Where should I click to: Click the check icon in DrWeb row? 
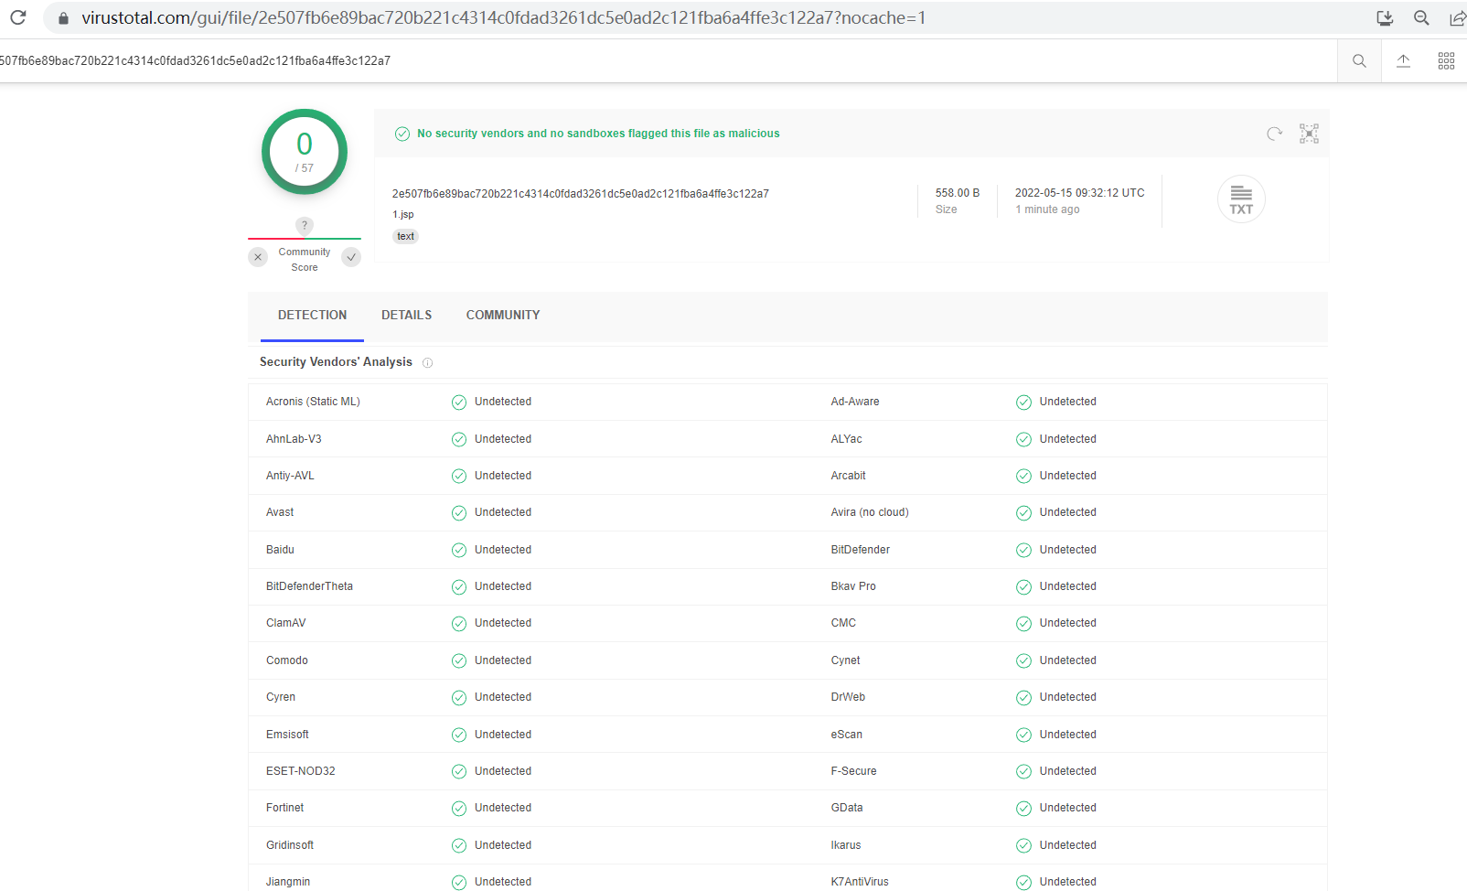(1024, 698)
